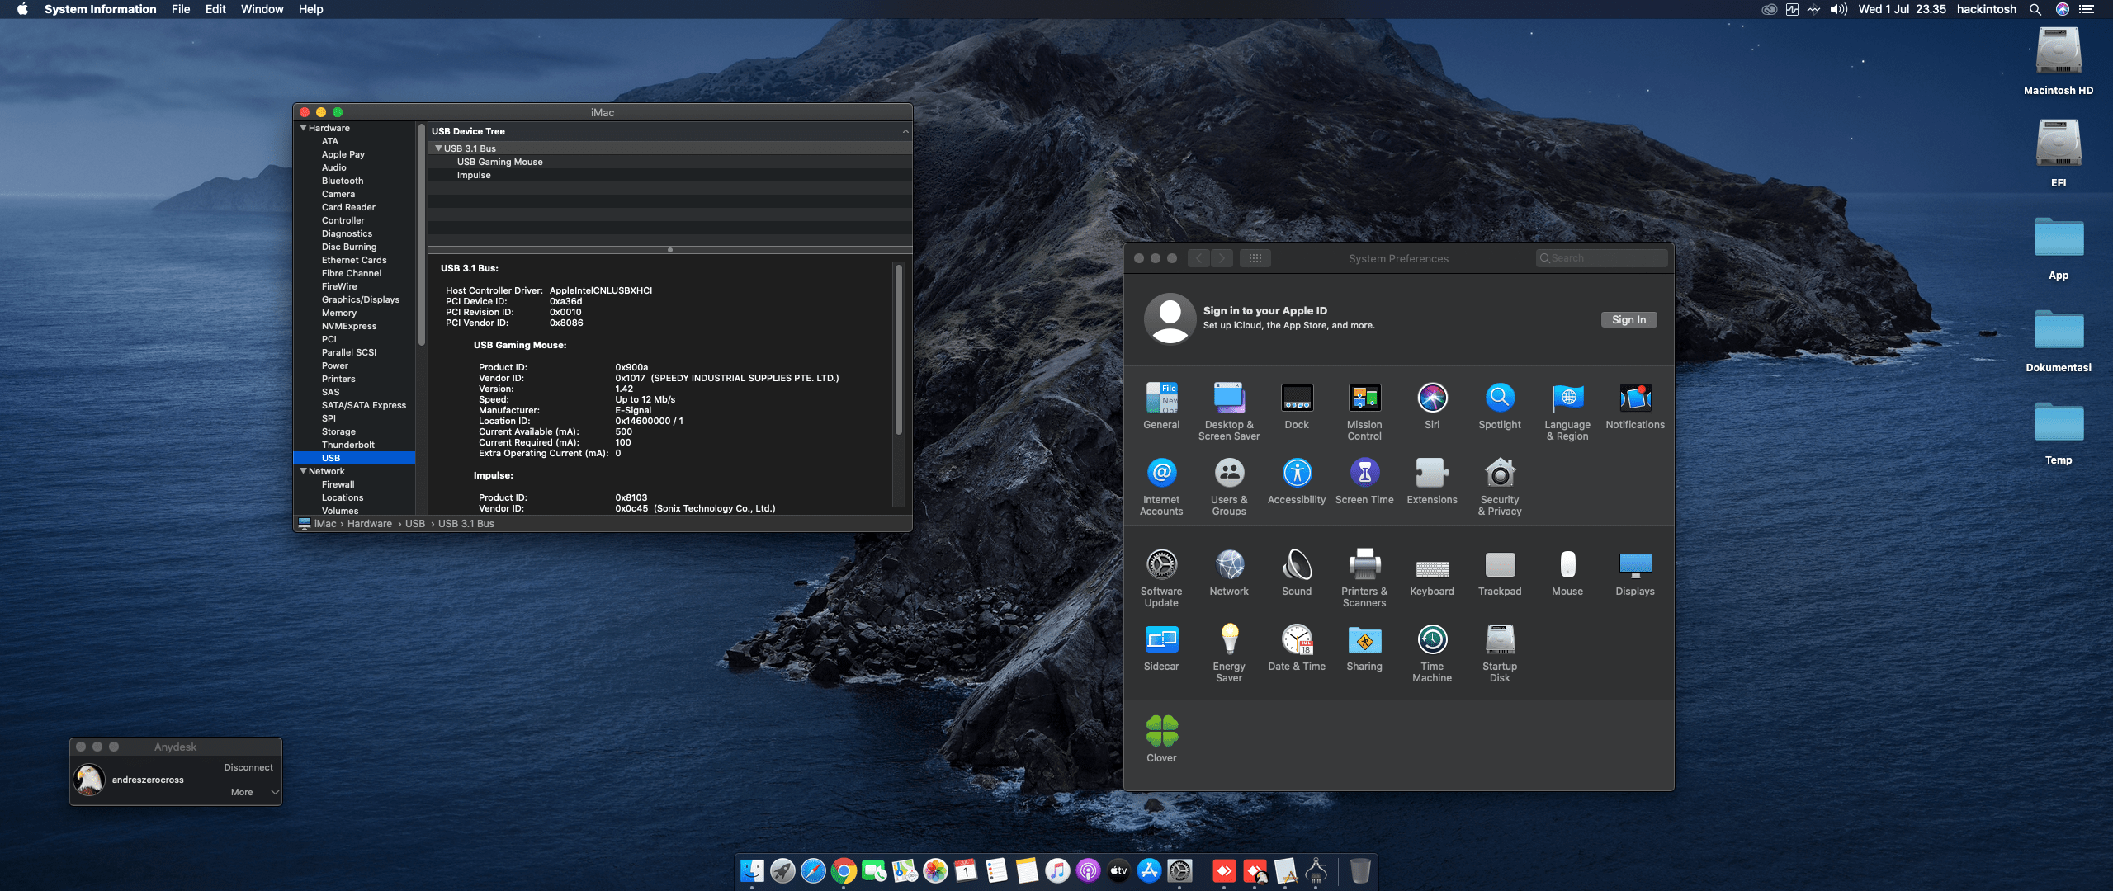Screen dimensions: 2113x891
Task: Collapse the Hardware section in sidebar
Action: 304,128
